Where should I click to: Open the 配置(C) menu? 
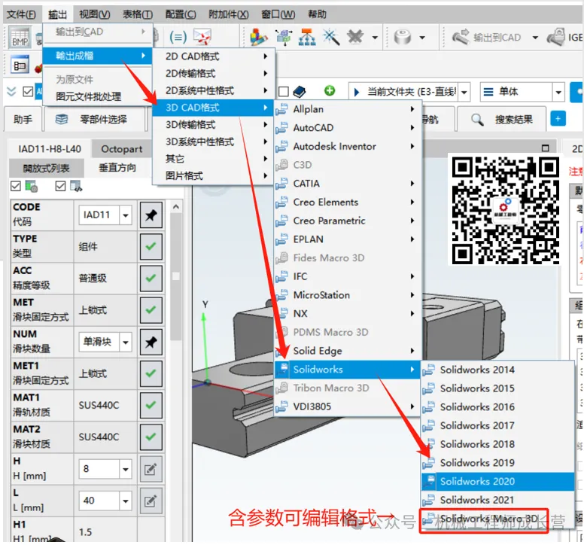pos(181,14)
